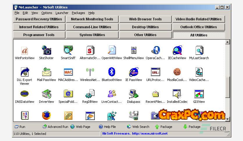Select the DLL Export Viewer icon
The image size is (243, 141).
pyautogui.click(x=24, y=72)
